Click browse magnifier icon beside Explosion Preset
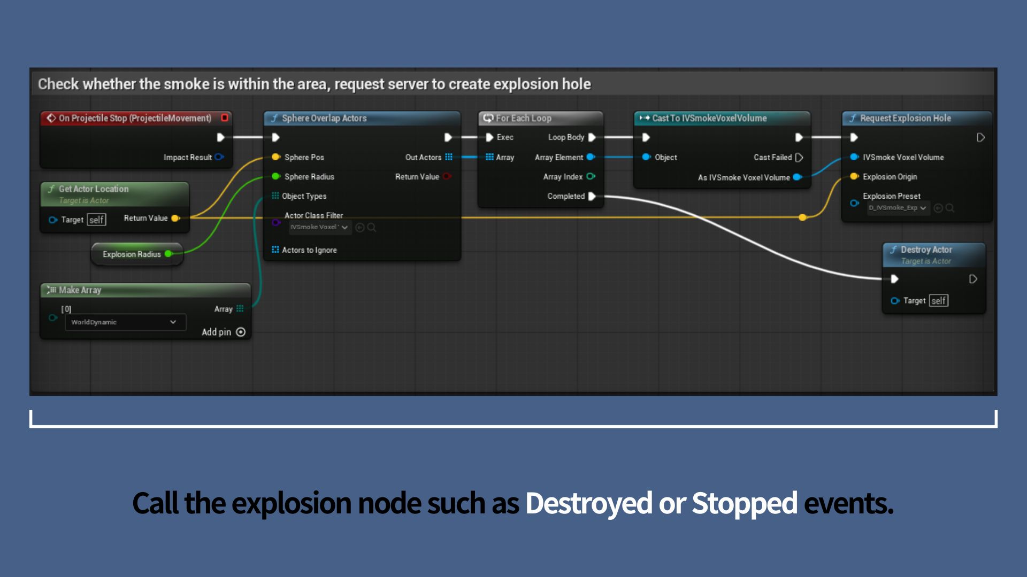Image resolution: width=1027 pixels, height=577 pixels. coord(950,208)
